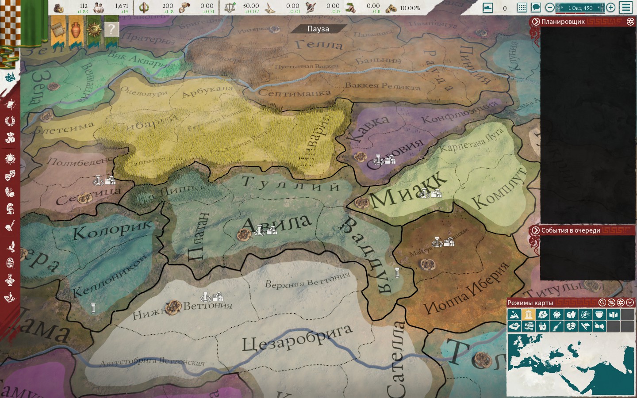Open the military helmet panel in sidebar
This screenshot has height=398, width=637.
tap(10, 209)
